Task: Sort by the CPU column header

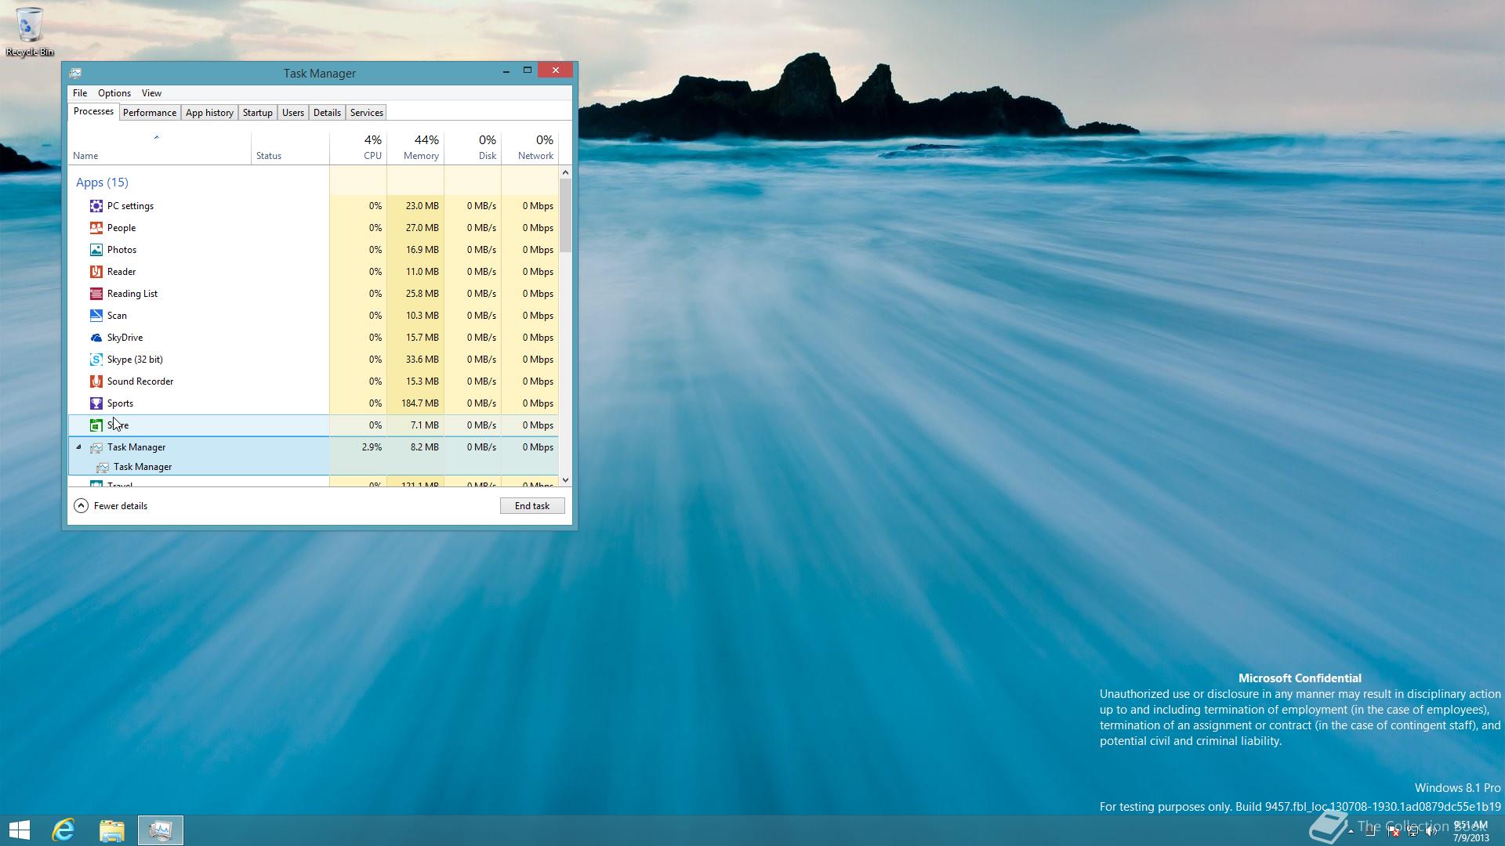Action: pos(358,148)
